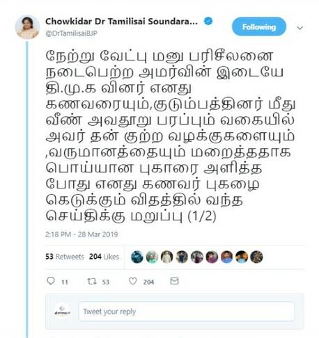Click into Tweet your reply field

[x=187, y=312]
